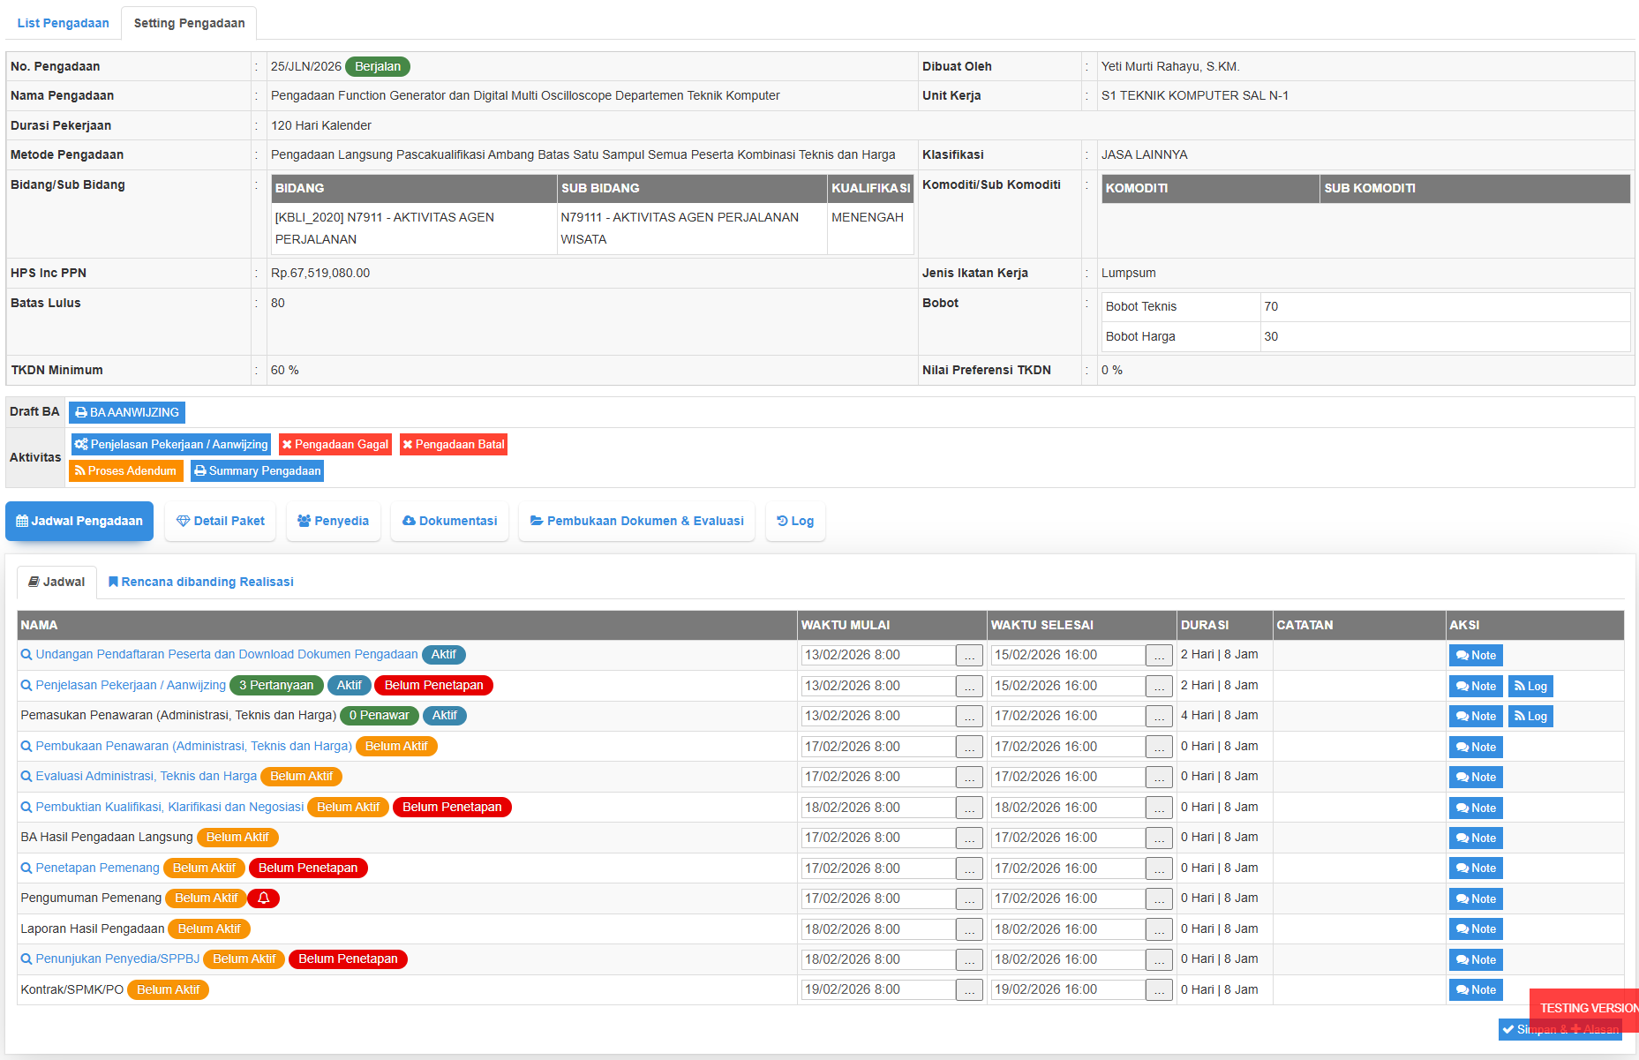Open Log for Penjelasan Pekerjaan row
This screenshot has height=1060, width=1639.
1530,687
